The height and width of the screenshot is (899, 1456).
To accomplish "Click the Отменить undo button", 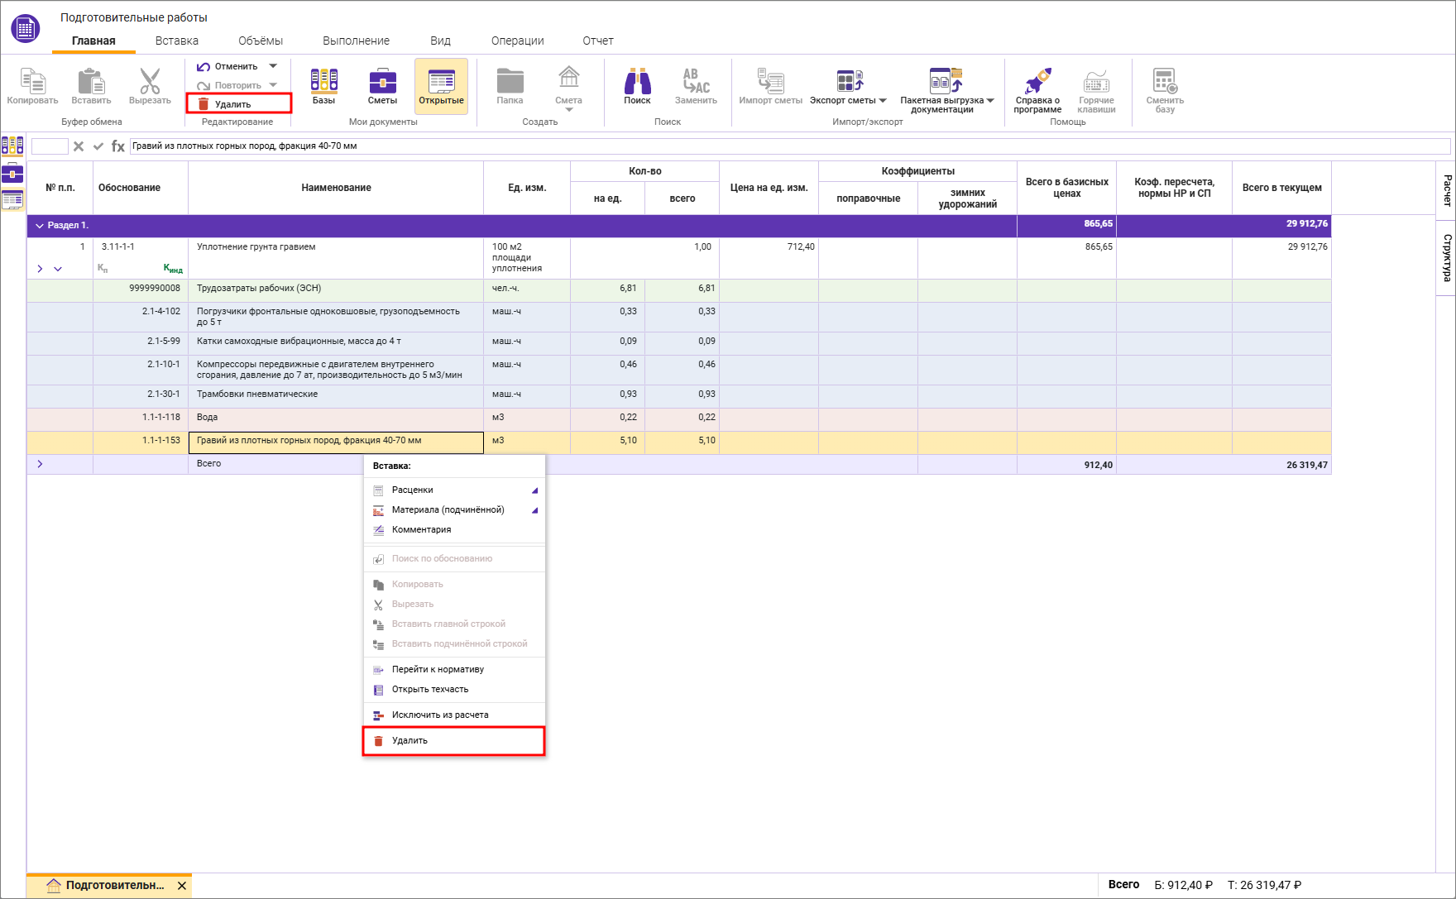I will pos(227,66).
